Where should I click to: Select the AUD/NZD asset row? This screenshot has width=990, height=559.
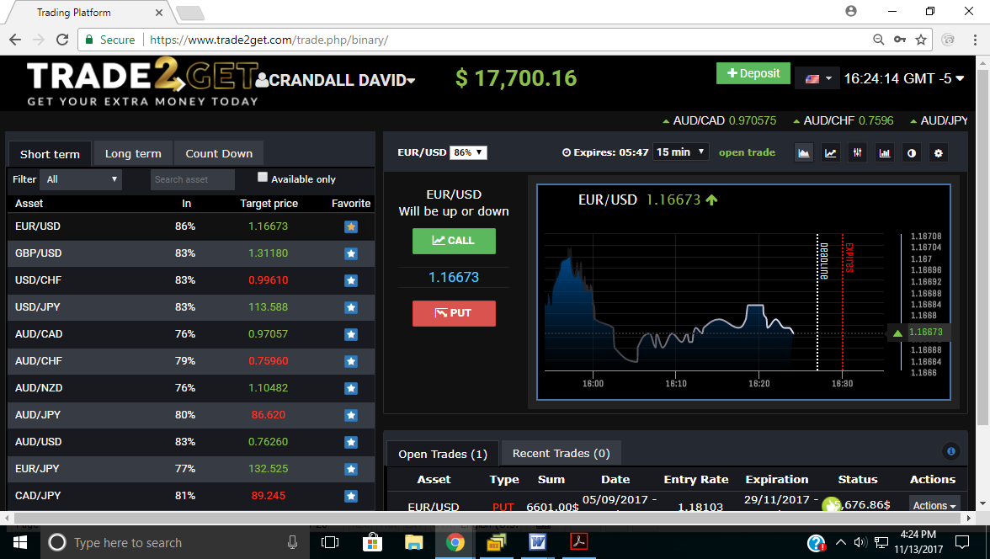tap(190, 388)
